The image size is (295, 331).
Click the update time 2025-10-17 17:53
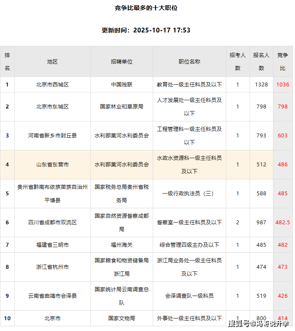point(162,30)
